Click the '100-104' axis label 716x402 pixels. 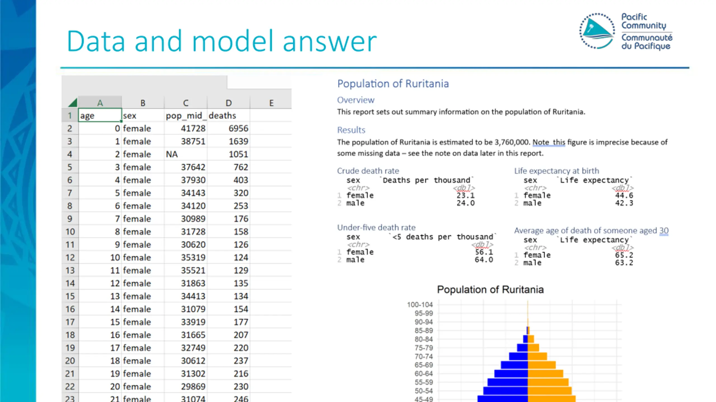tap(420, 305)
